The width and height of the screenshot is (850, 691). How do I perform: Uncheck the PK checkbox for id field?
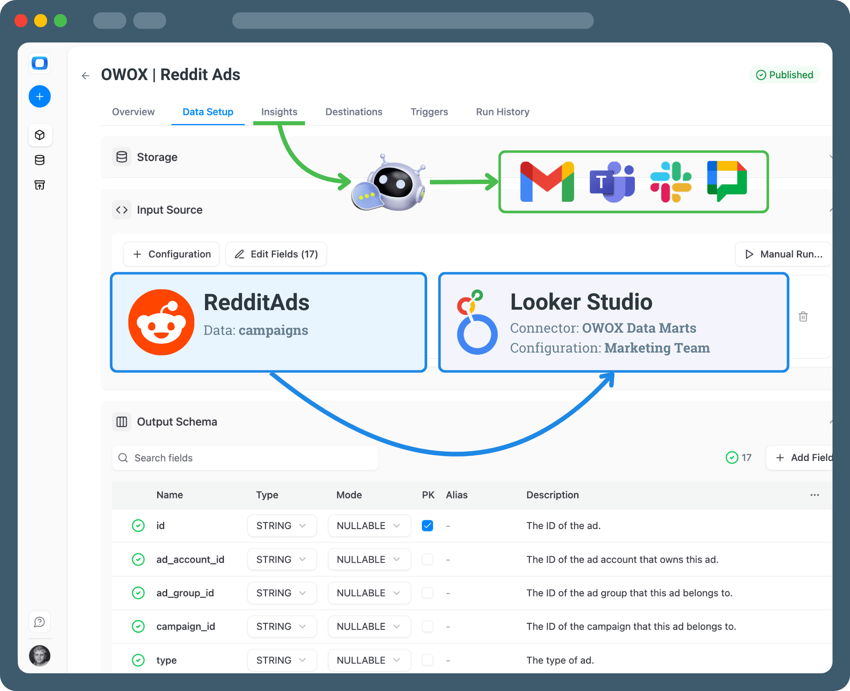tap(427, 526)
